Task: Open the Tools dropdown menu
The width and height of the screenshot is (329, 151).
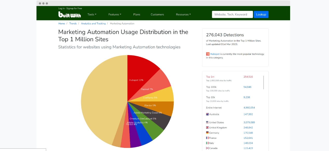Action: (92, 15)
